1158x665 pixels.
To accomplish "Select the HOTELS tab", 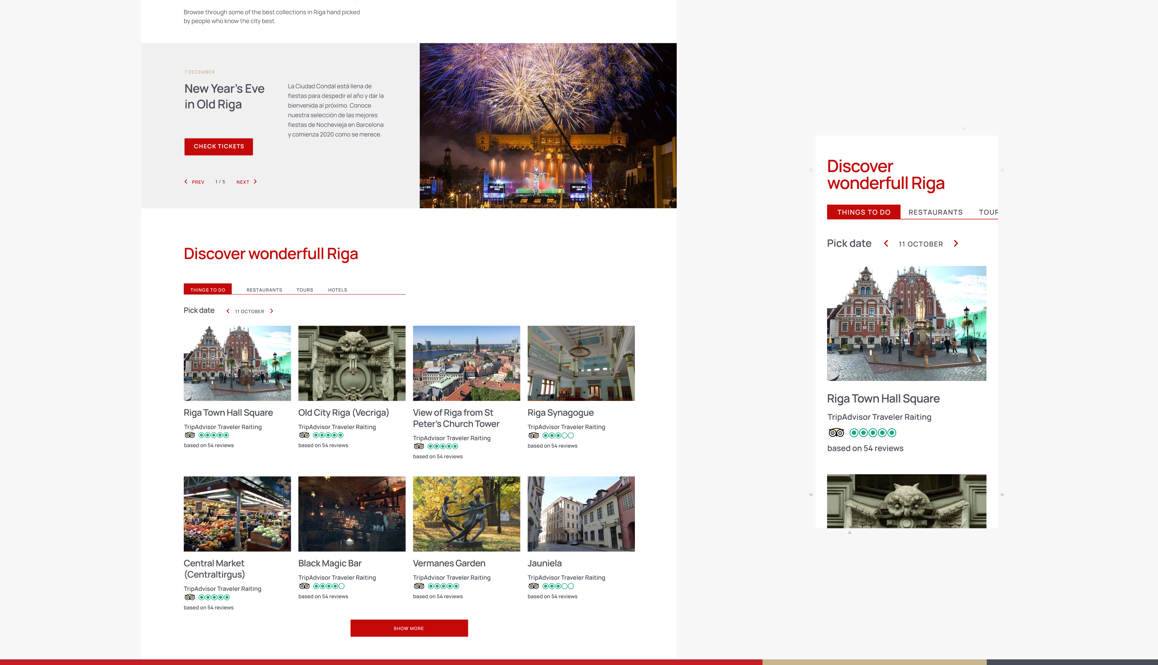I will pyautogui.click(x=337, y=290).
